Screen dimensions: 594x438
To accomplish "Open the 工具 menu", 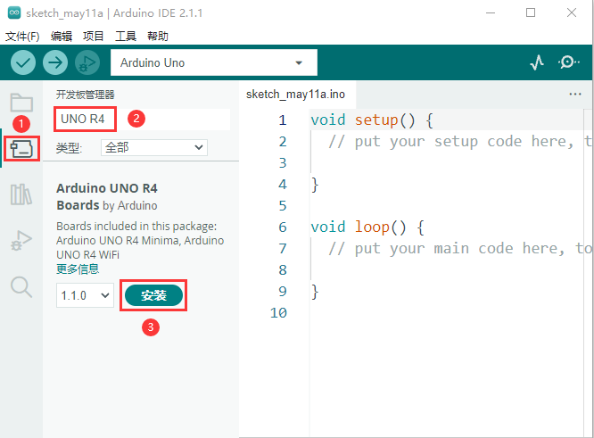I will click(126, 37).
